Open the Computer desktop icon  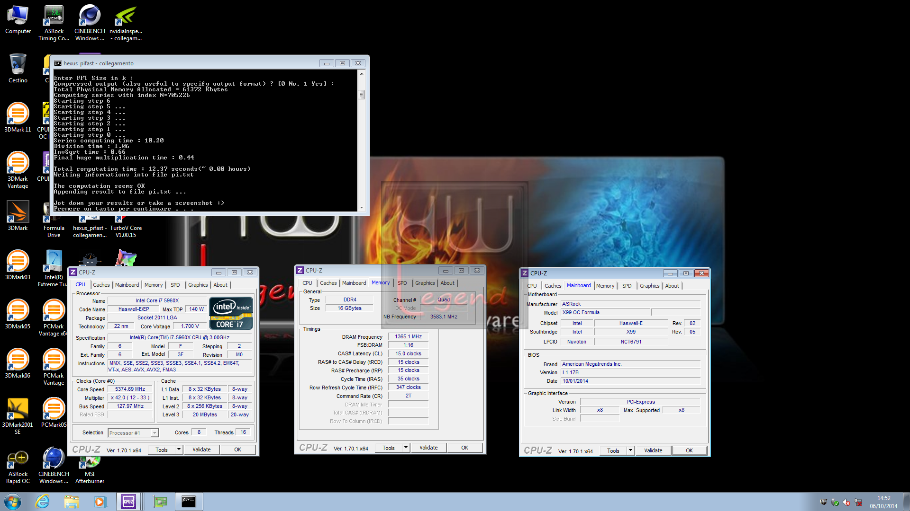click(18, 20)
